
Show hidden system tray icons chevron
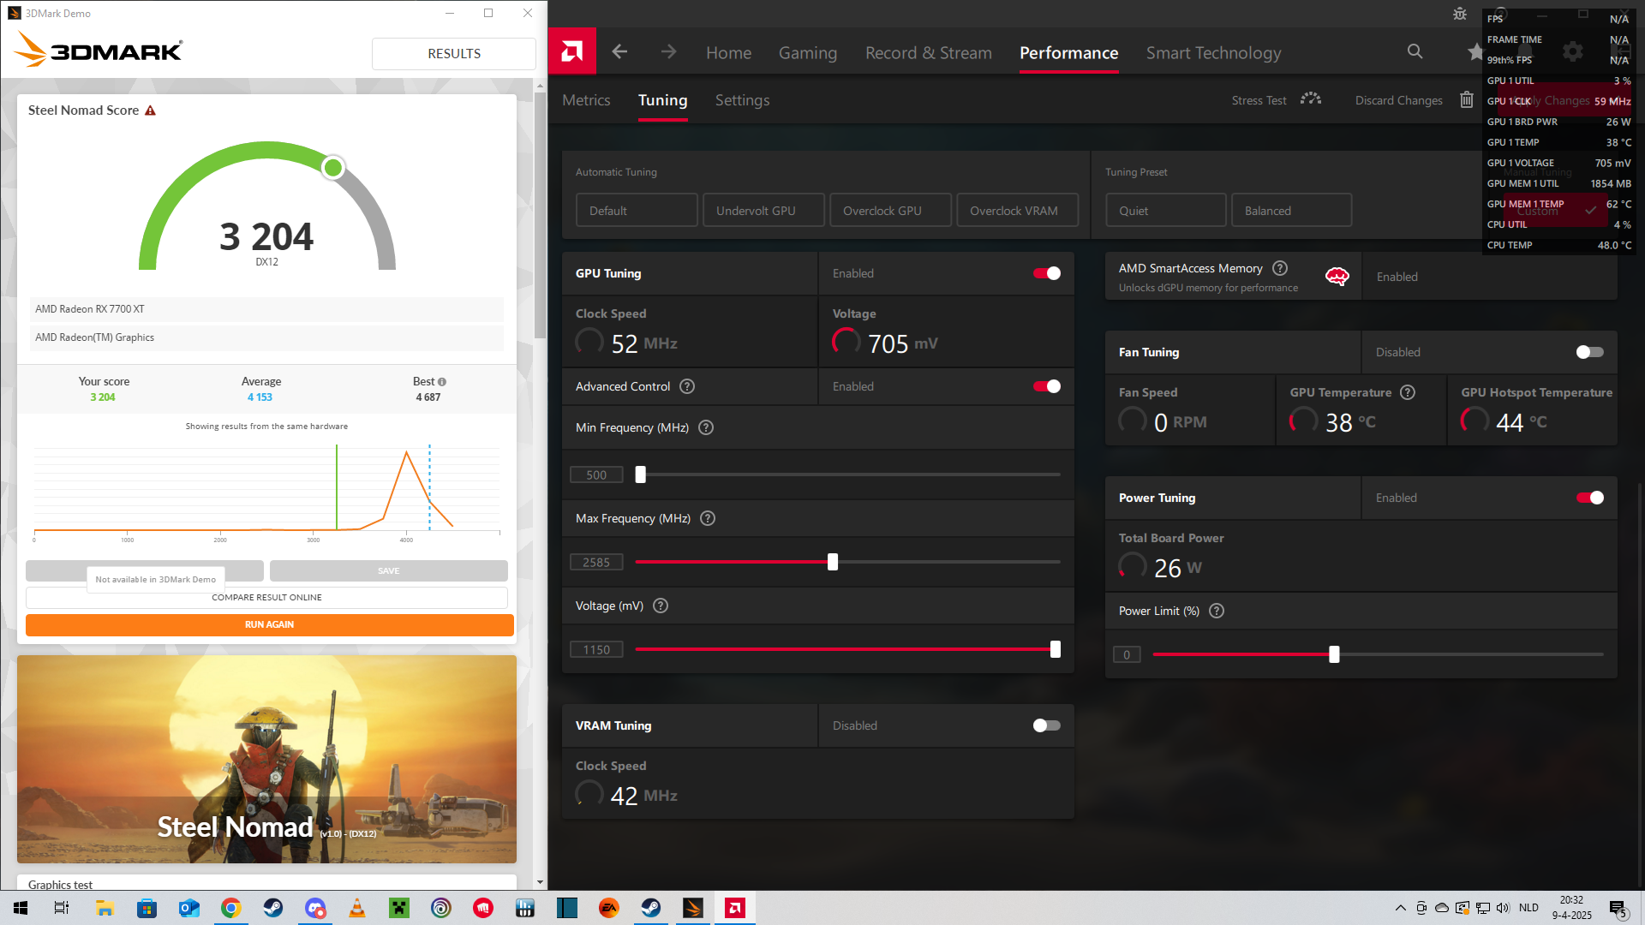(1400, 908)
